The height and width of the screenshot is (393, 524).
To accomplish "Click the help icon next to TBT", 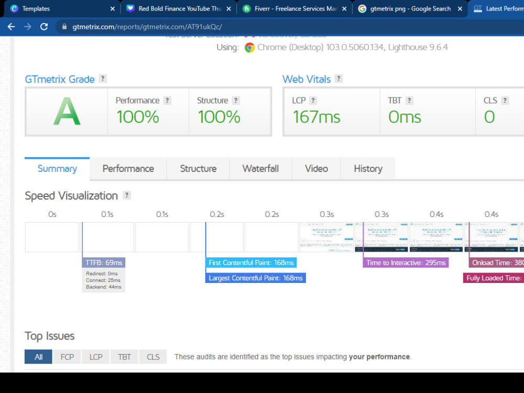I will click(x=409, y=100).
